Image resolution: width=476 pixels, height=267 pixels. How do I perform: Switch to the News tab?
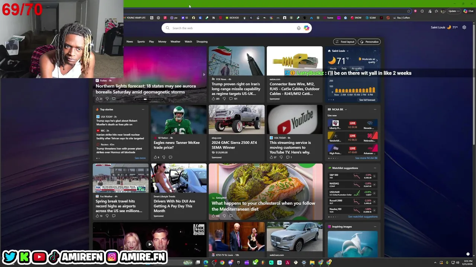tap(129, 42)
